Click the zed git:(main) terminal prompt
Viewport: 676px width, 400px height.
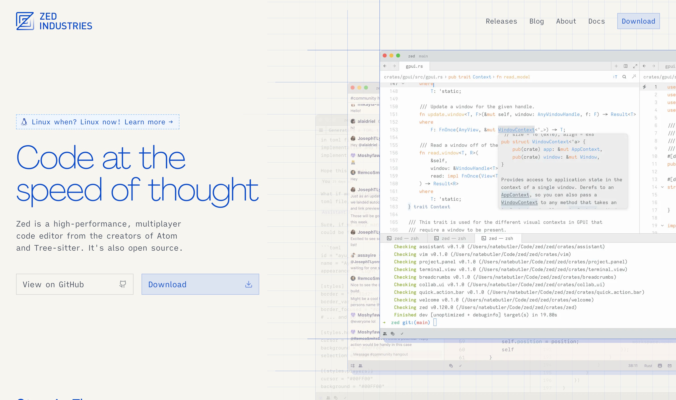pos(410,323)
